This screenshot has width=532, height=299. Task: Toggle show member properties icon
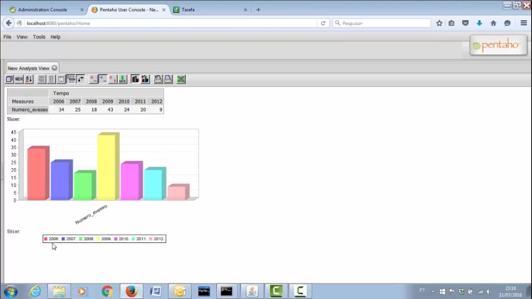61,79
